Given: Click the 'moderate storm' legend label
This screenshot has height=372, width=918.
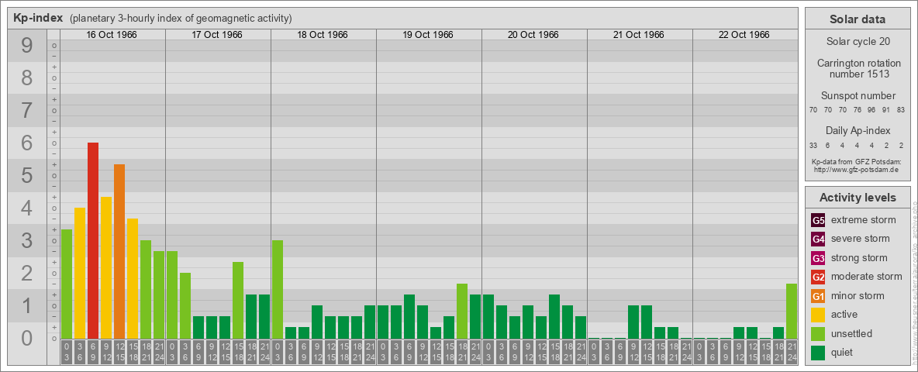Looking at the screenshot, I should point(867,277).
